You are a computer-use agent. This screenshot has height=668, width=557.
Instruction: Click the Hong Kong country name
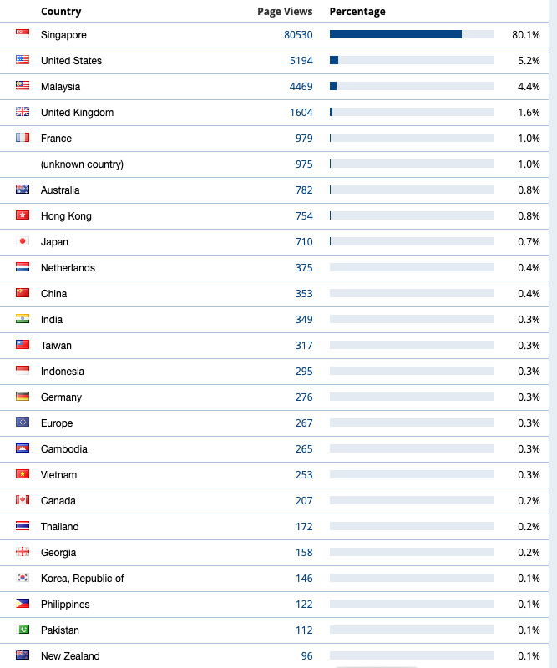(66, 216)
